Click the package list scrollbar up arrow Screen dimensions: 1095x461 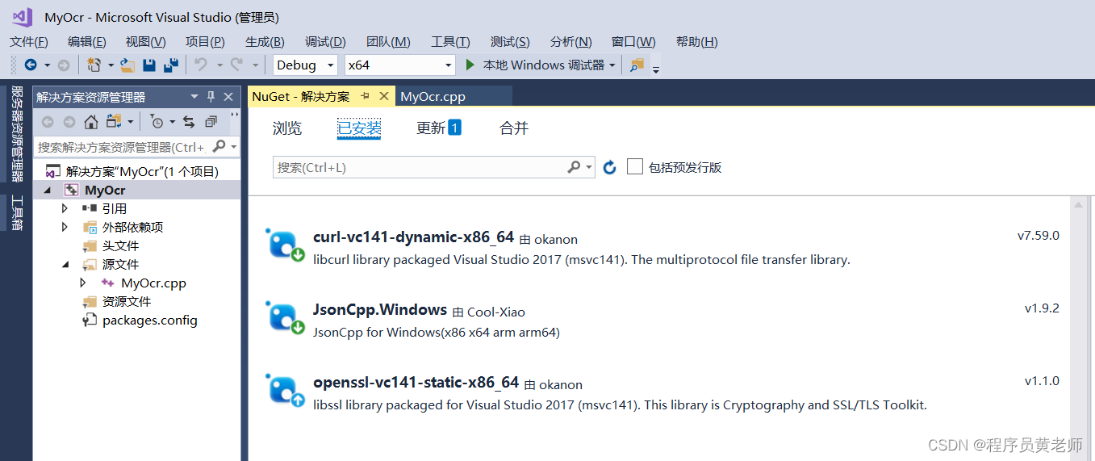point(1076,205)
